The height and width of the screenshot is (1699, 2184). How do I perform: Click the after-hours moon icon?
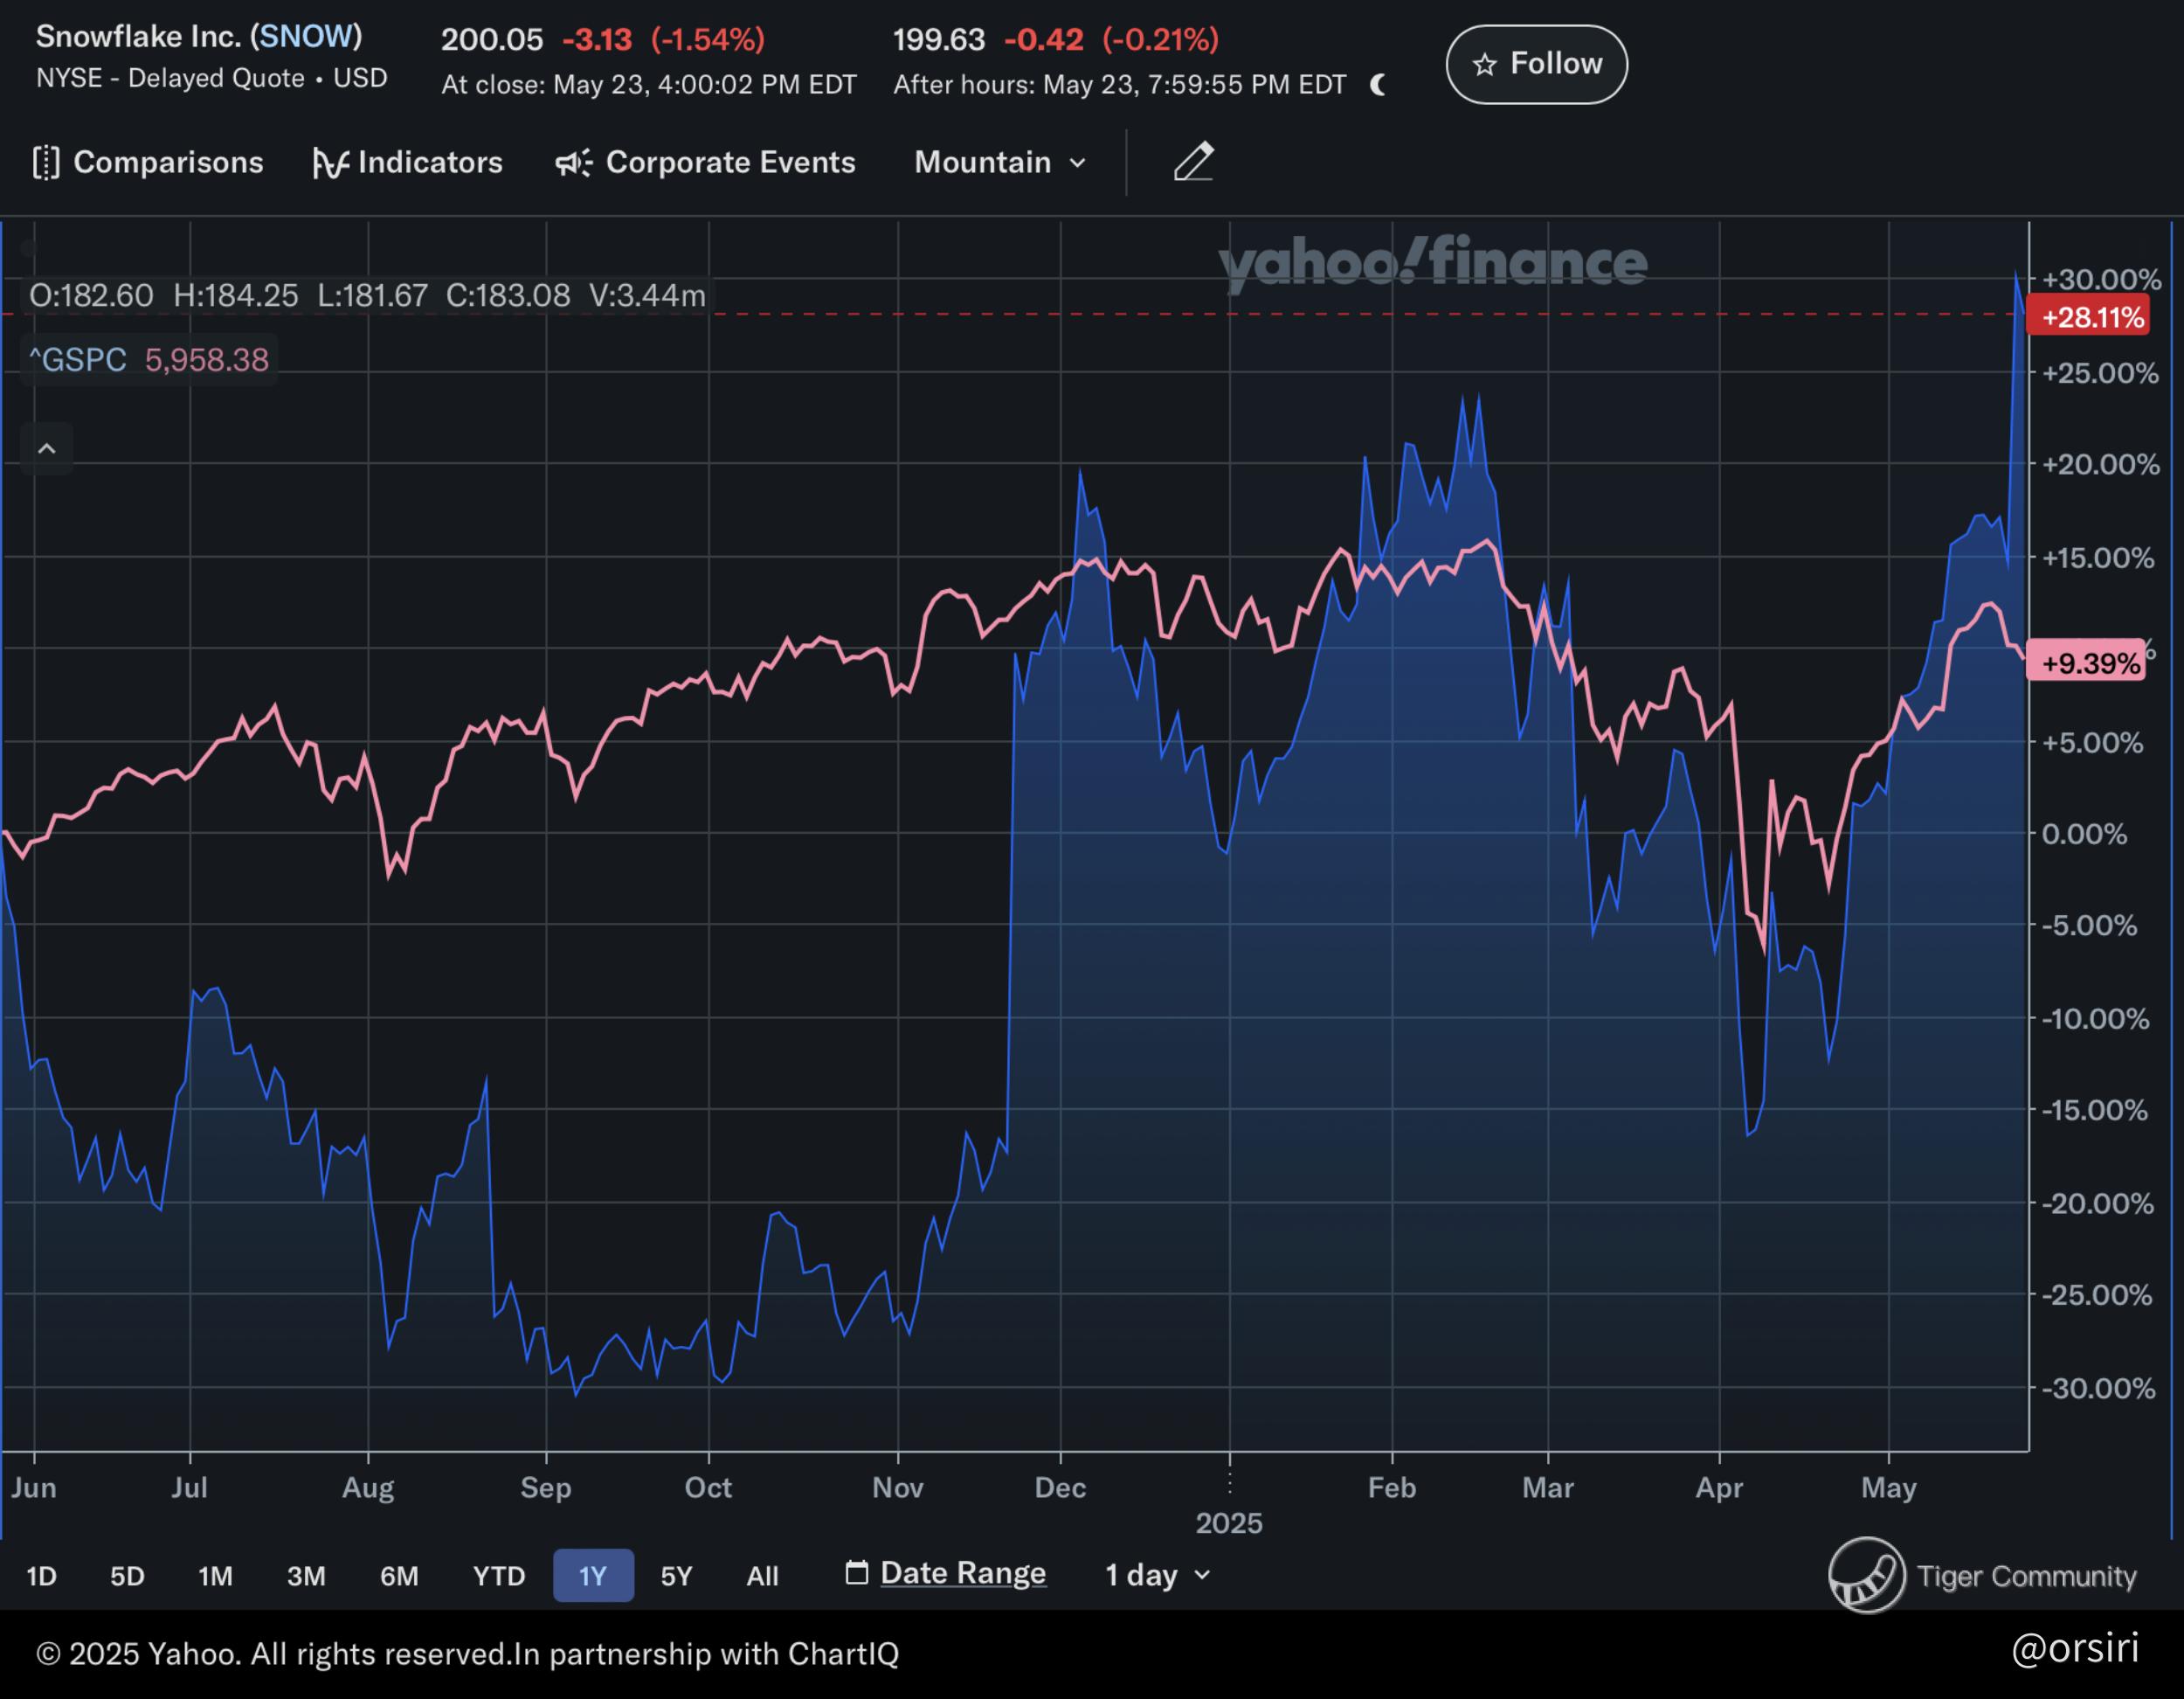coord(1378,85)
